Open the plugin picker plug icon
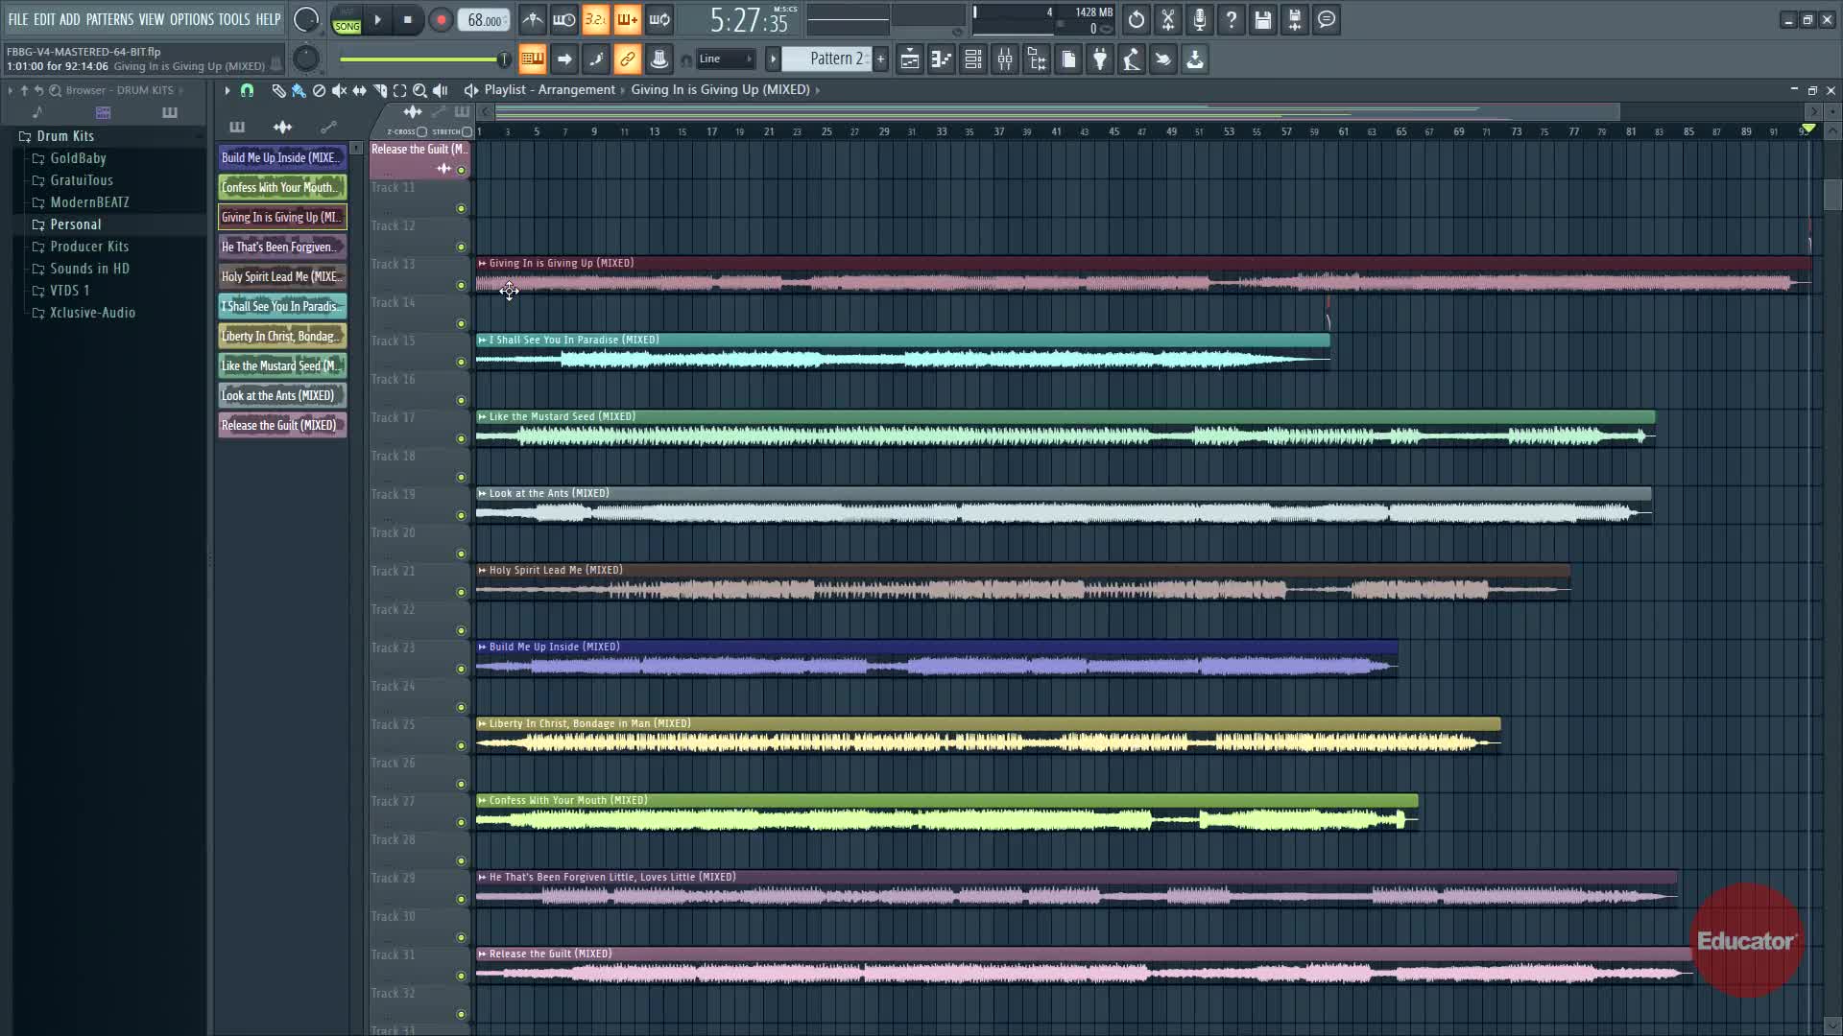 (1100, 59)
